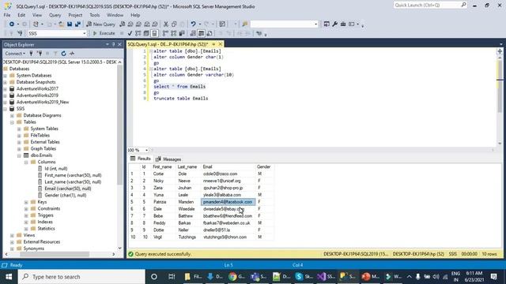The width and height of the screenshot is (506, 284).
Task: Click Filter icon in Object Explorer toolbar
Action: click(55, 54)
